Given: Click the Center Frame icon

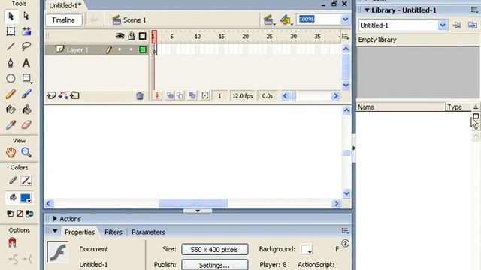Looking at the screenshot, I should [157, 96].
